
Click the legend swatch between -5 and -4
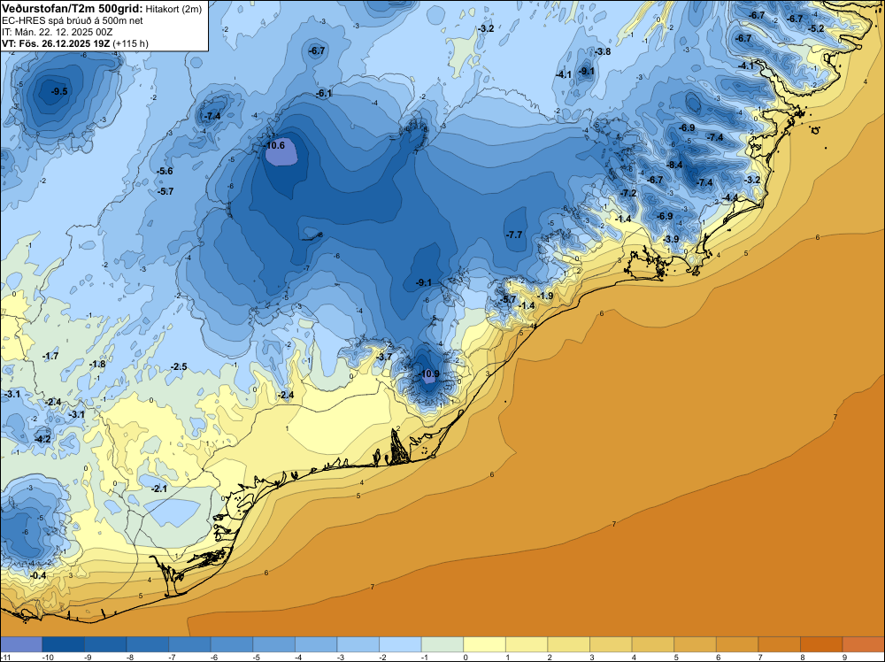click(273, 644)
